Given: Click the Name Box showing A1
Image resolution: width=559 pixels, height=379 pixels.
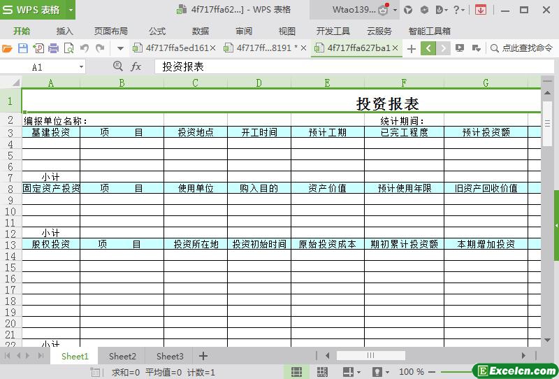Looking at the screenshot, I should click(x=38, y=66).
